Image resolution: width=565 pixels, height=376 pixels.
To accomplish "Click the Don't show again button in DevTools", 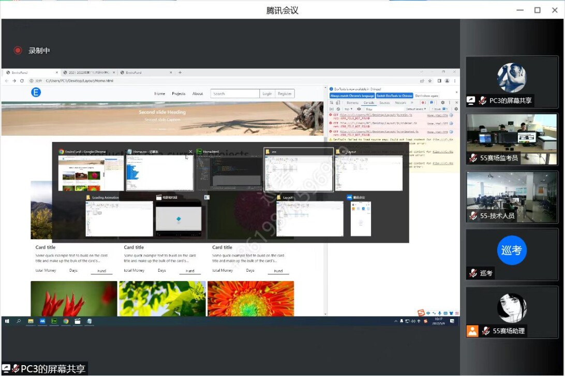I will coord(427,96).
